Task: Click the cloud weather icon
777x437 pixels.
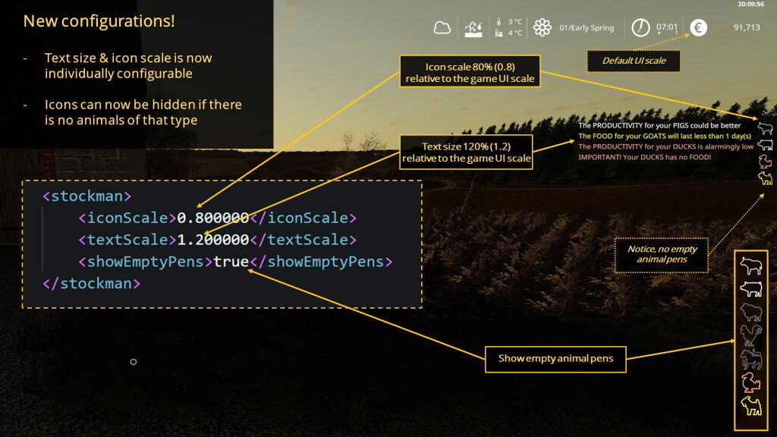Action: click(442, 28)
